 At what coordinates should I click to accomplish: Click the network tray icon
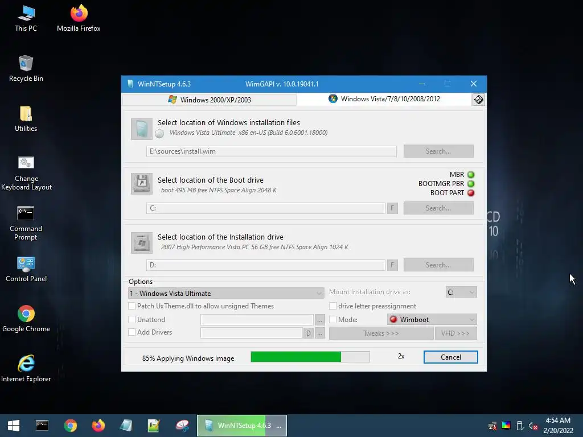[x=492, y=426]
